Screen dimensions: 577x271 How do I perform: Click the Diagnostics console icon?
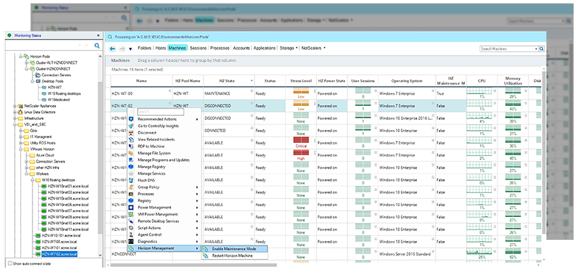tap(131, 241)
